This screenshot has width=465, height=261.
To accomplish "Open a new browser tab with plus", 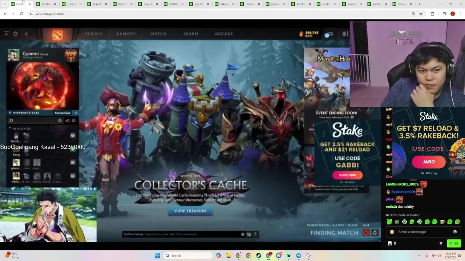I will point(419,4).
